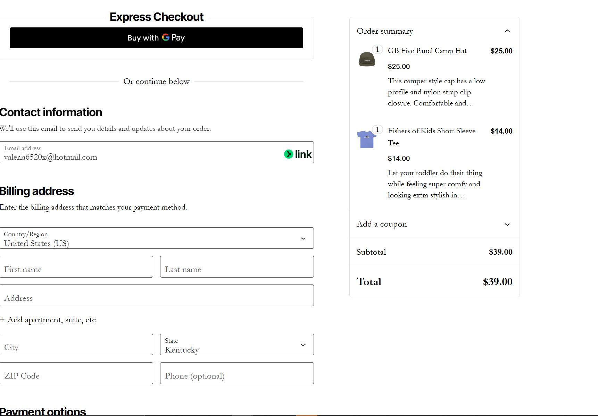The width and height of the screenshot is (598, 416).
Task: Collapse the Order summary chevron
Action: [507, 31]
